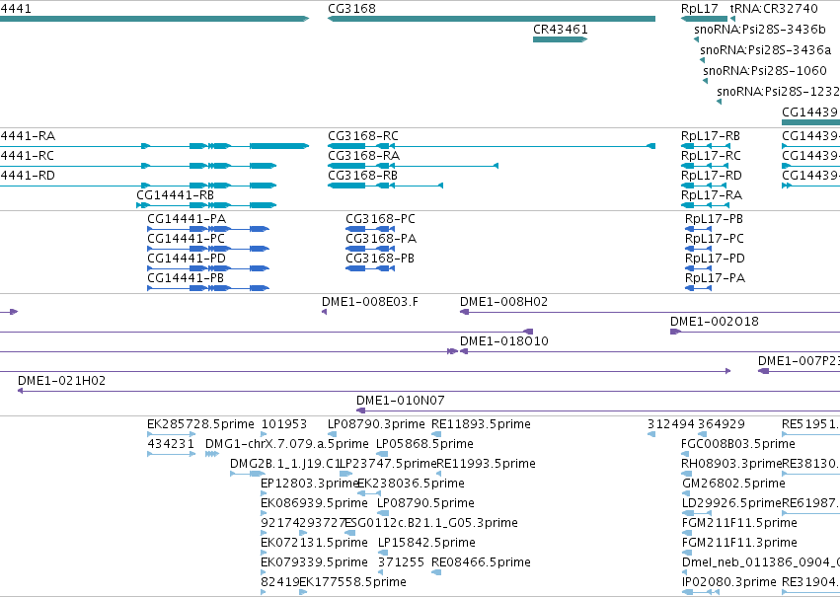Click the CG3168-PA protein label
The width and height of the screenshot is (840, 597).
point(381,239)
